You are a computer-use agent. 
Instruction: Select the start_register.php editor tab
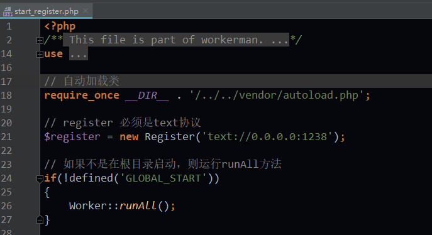[46, 11]
